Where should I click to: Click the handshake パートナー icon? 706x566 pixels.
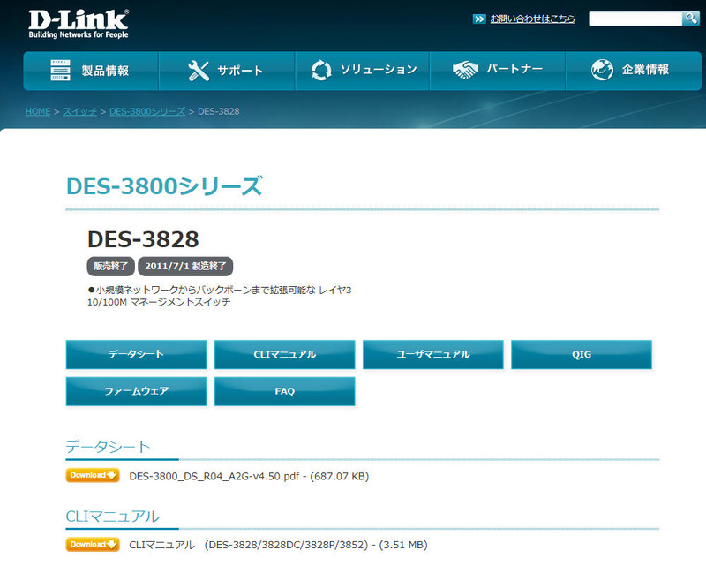pos(465,70)
